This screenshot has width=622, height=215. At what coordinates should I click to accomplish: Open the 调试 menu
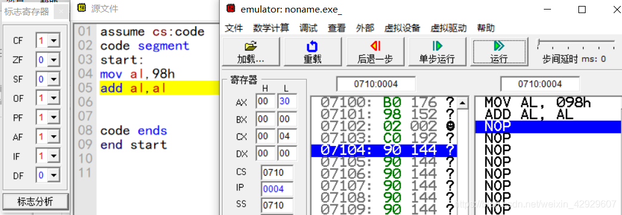308,28
